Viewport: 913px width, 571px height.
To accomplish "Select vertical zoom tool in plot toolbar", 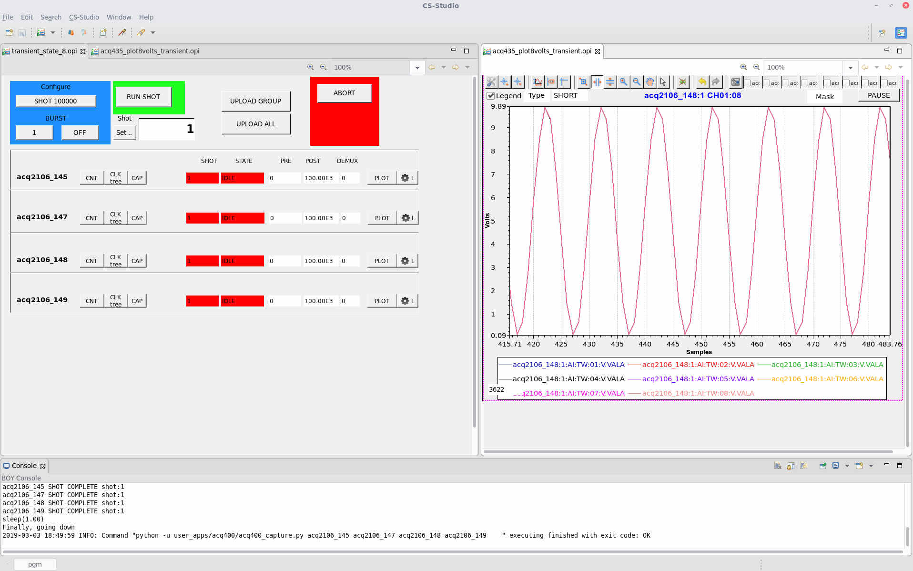I will pos(610,82).
